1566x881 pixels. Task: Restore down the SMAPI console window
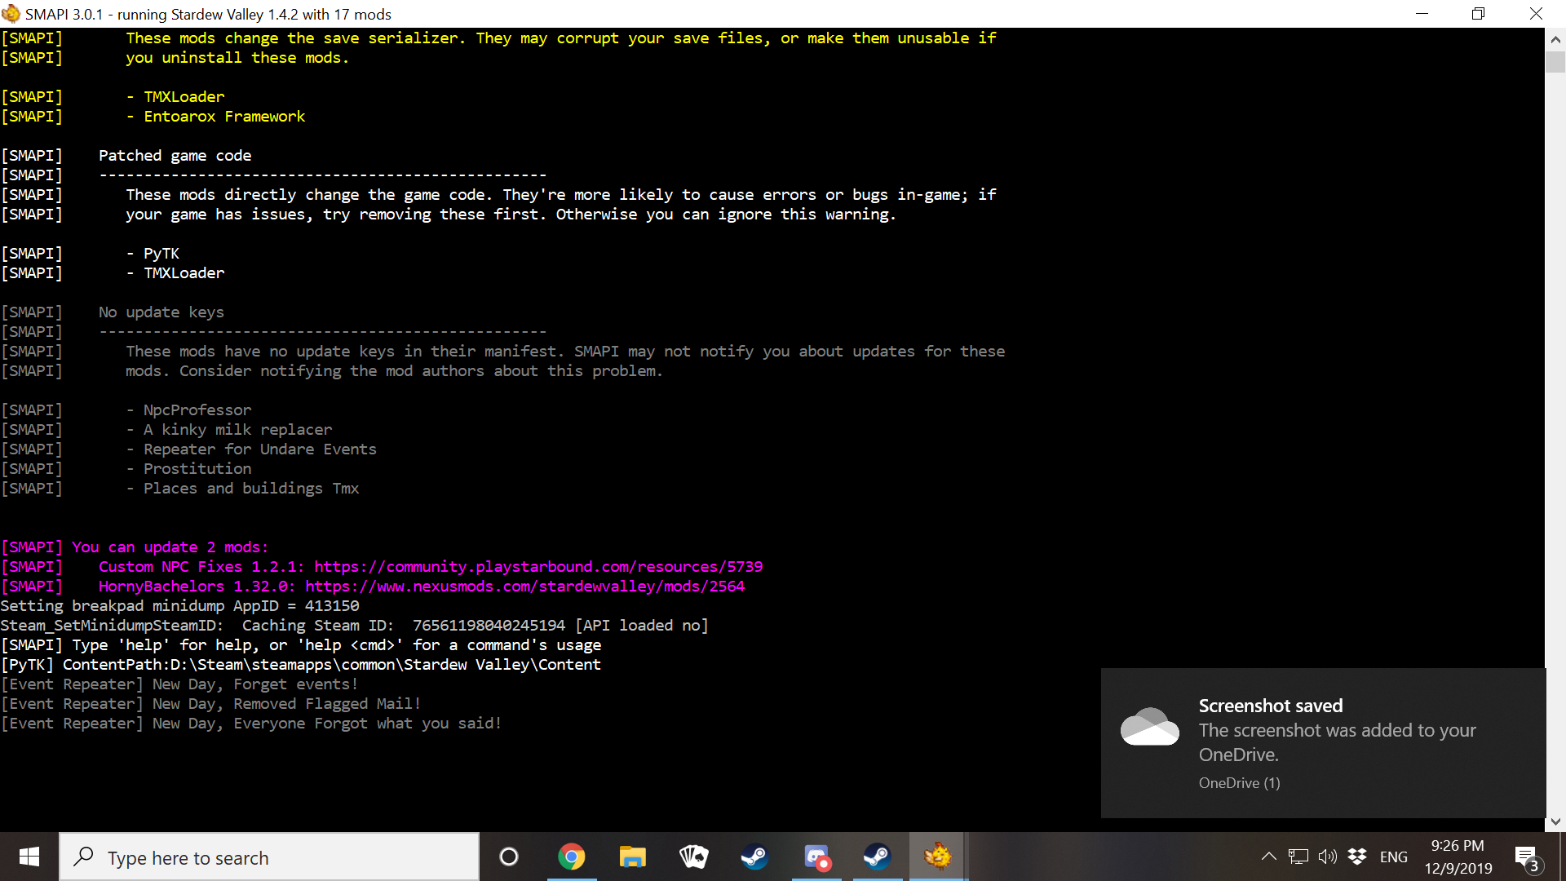tap(1478, 13)
